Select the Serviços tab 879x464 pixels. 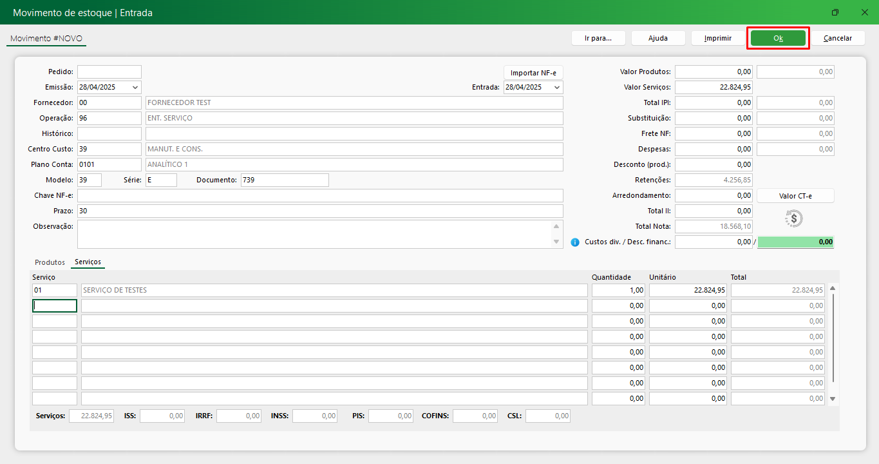point(88,262)
